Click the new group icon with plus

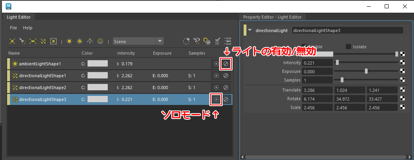[186, 41]
